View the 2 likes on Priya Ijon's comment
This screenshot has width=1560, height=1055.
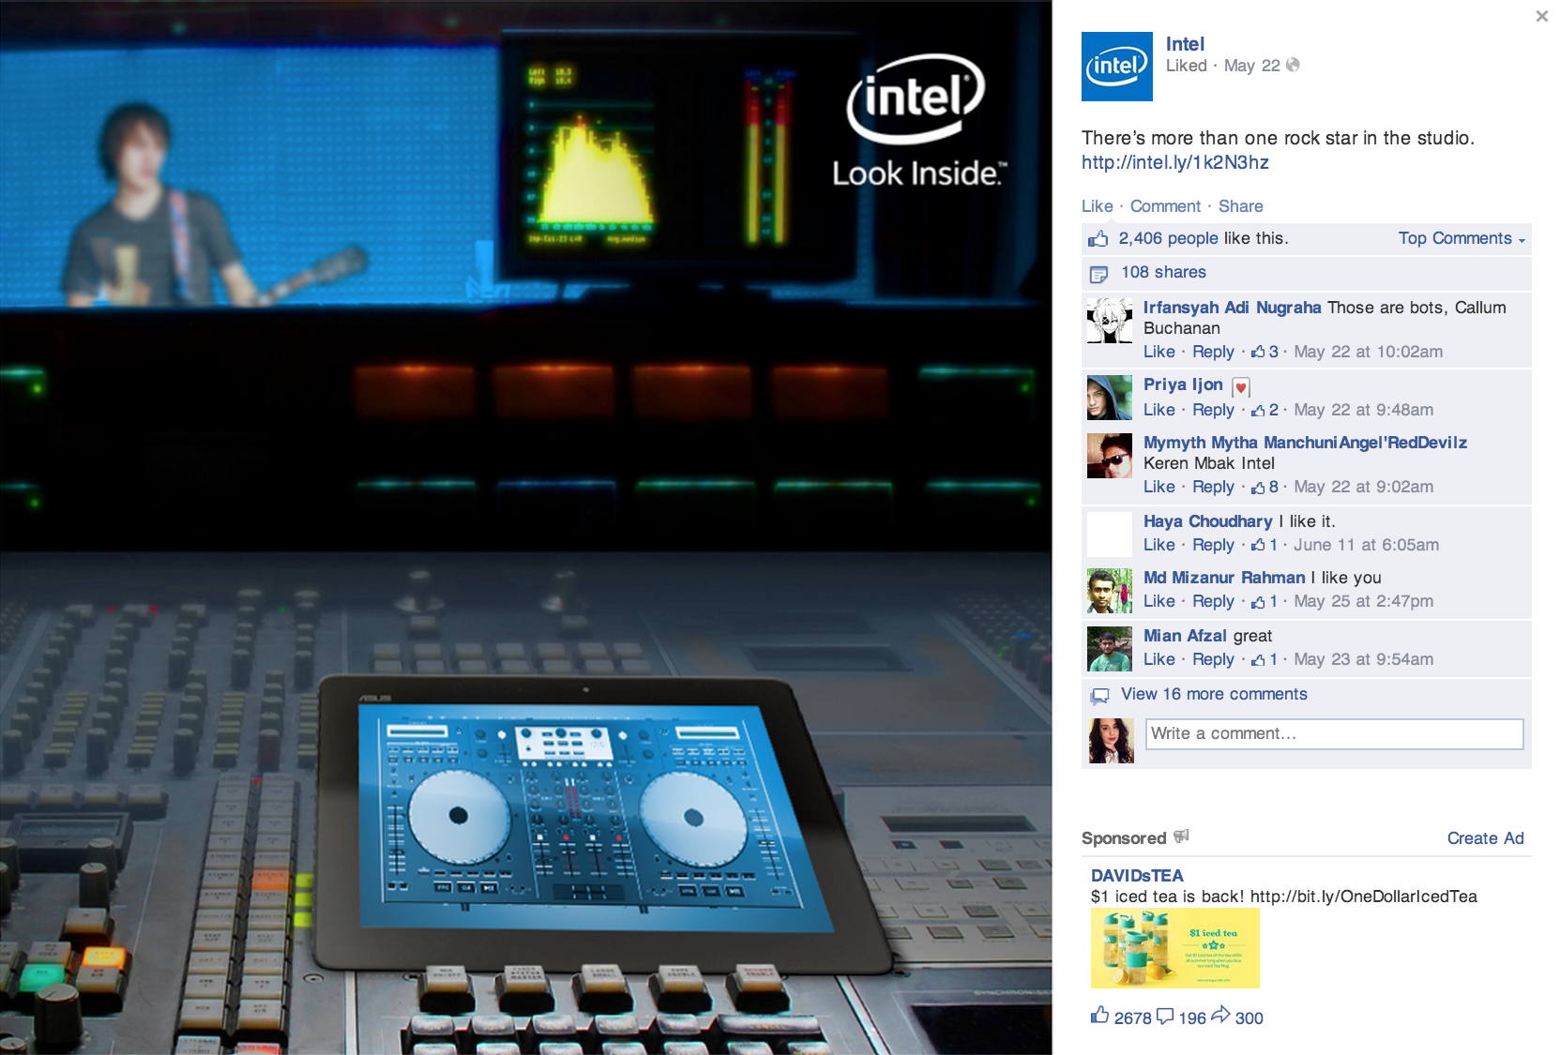point(1265,410)
